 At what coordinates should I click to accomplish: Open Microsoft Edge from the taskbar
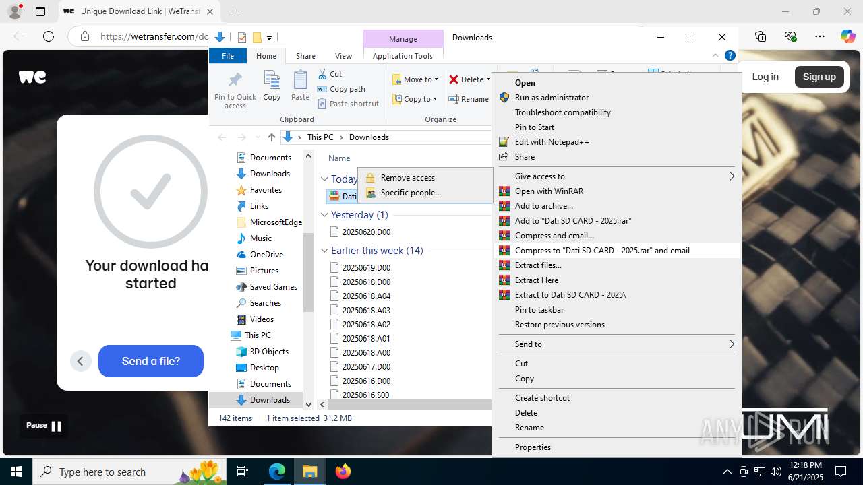[x=277, y=472]
